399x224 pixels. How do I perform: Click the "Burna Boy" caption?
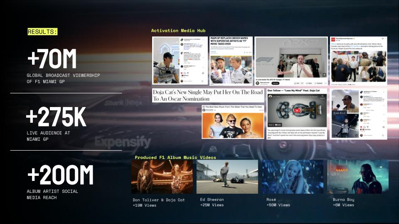tap(344, 200)
